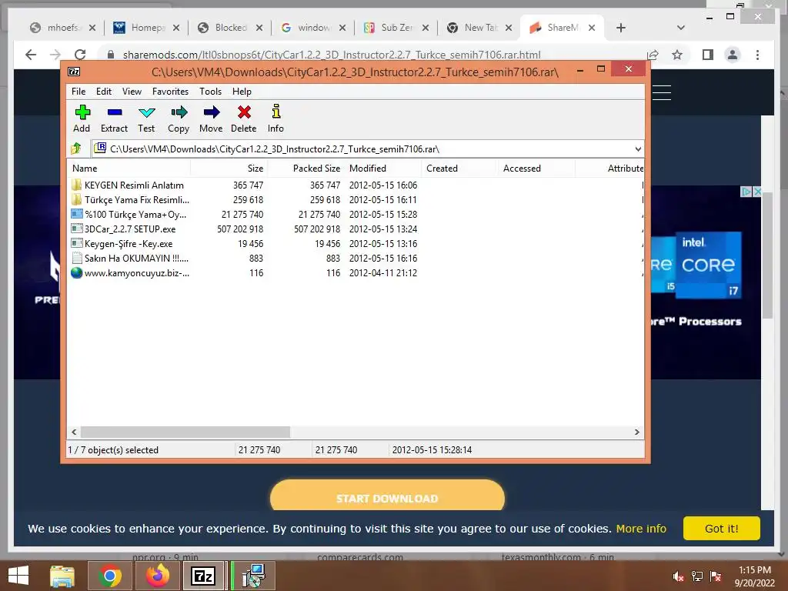Click the Keygen-Şifre -Key.exe file icon
The image size is (788, 591).
(76, 243)
